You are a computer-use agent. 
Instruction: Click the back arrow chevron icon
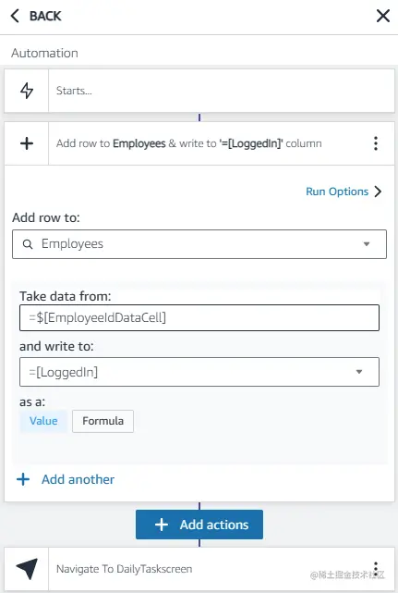click(x=15, y=16)
